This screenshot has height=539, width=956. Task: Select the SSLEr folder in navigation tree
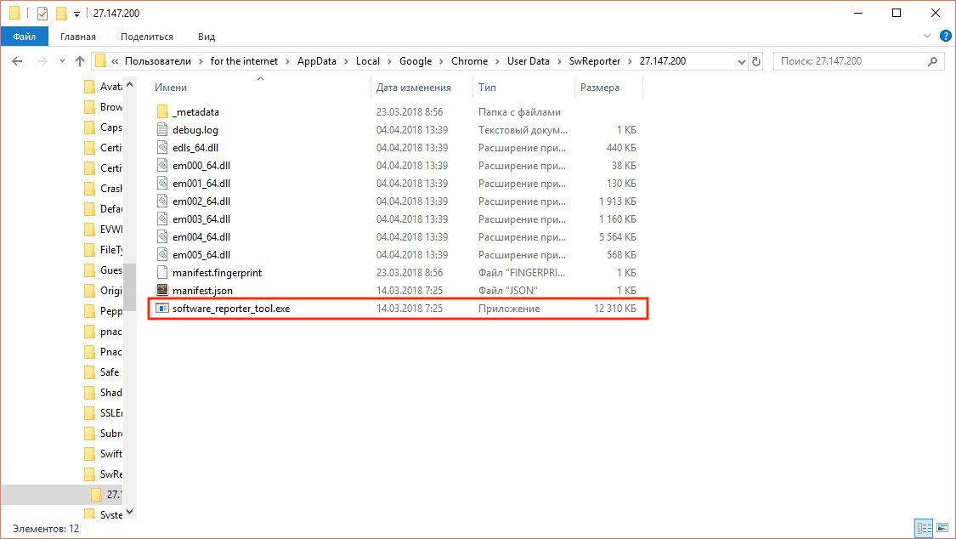105,413
